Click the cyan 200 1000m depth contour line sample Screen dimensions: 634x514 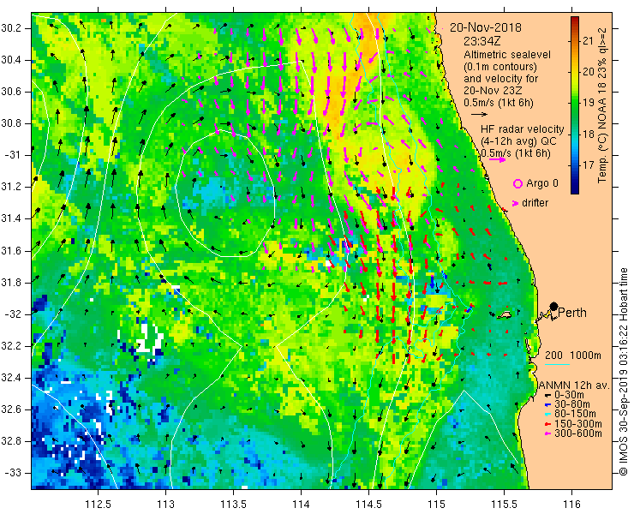[x=557, y=365]
